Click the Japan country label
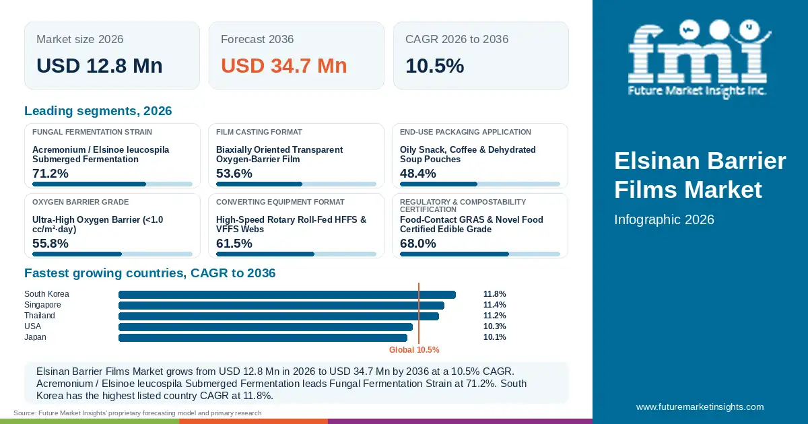Image resolution: width=808 pixels, height=424 pixels. (35, 337)
